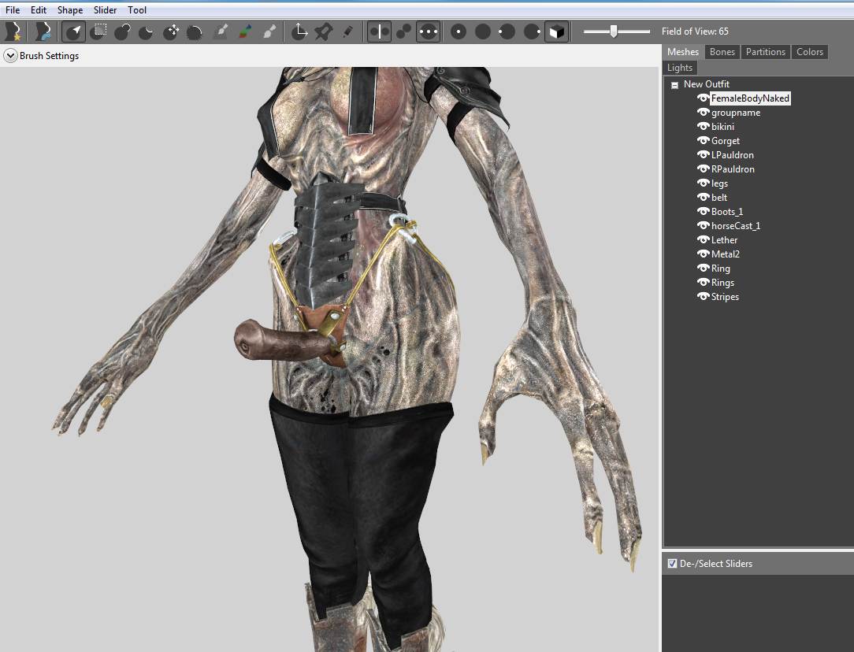Viewport: 854px width, 652px height.
Task: Select the Mask brush tool
Action: click(x=98, y=31)
